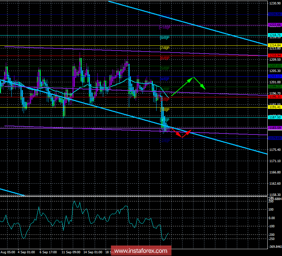Select the purple 1222.66 price tag
Image resolution: width=282 pixels, height=256 pixels.
coord(274,25)
